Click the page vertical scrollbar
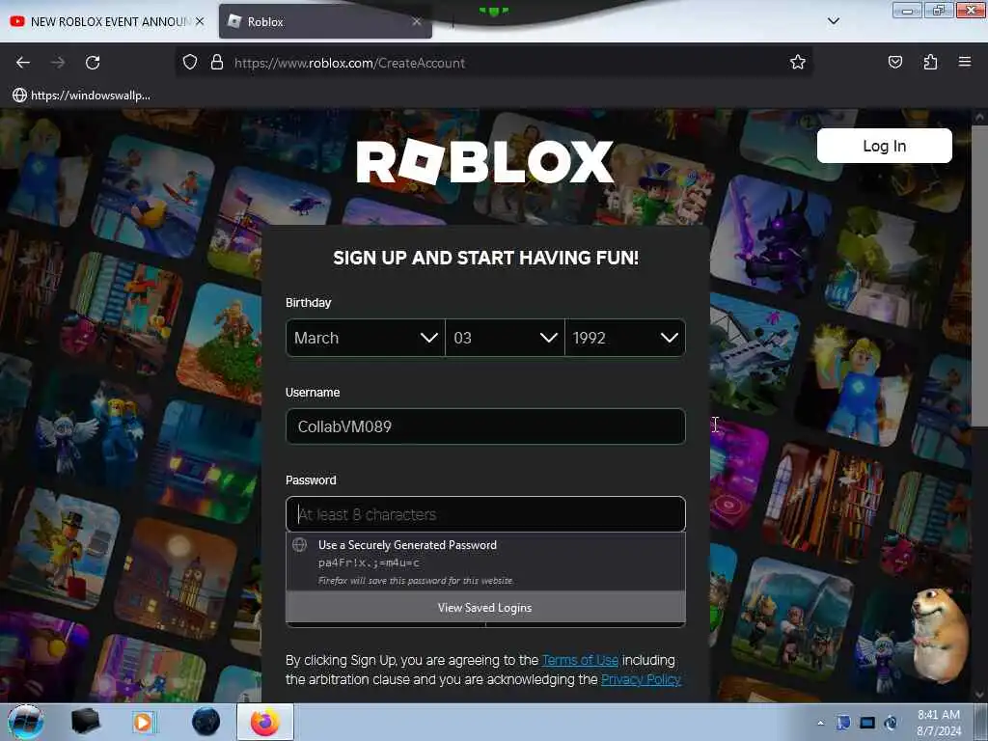Image resolution: width=988 pixels, height=741 pixels. 979,277
